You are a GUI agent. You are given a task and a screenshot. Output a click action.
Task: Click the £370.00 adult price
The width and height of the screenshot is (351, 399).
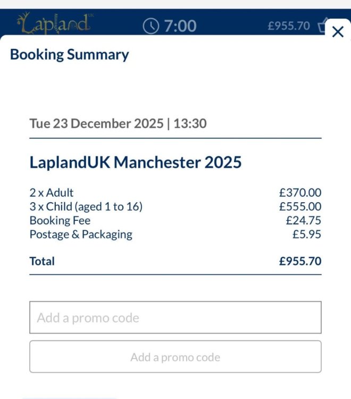point(300,193)
